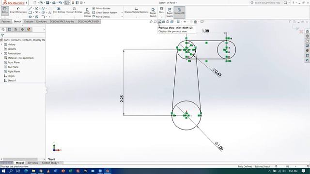Click the Convert Entities tool

(x=74, y=10)
